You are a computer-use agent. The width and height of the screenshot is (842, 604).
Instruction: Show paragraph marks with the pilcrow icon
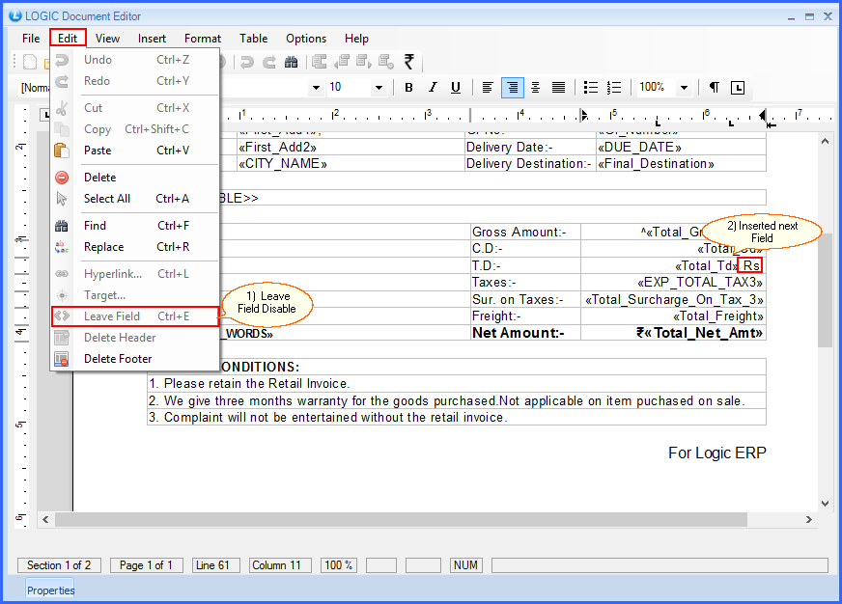[x=715, y=88]
